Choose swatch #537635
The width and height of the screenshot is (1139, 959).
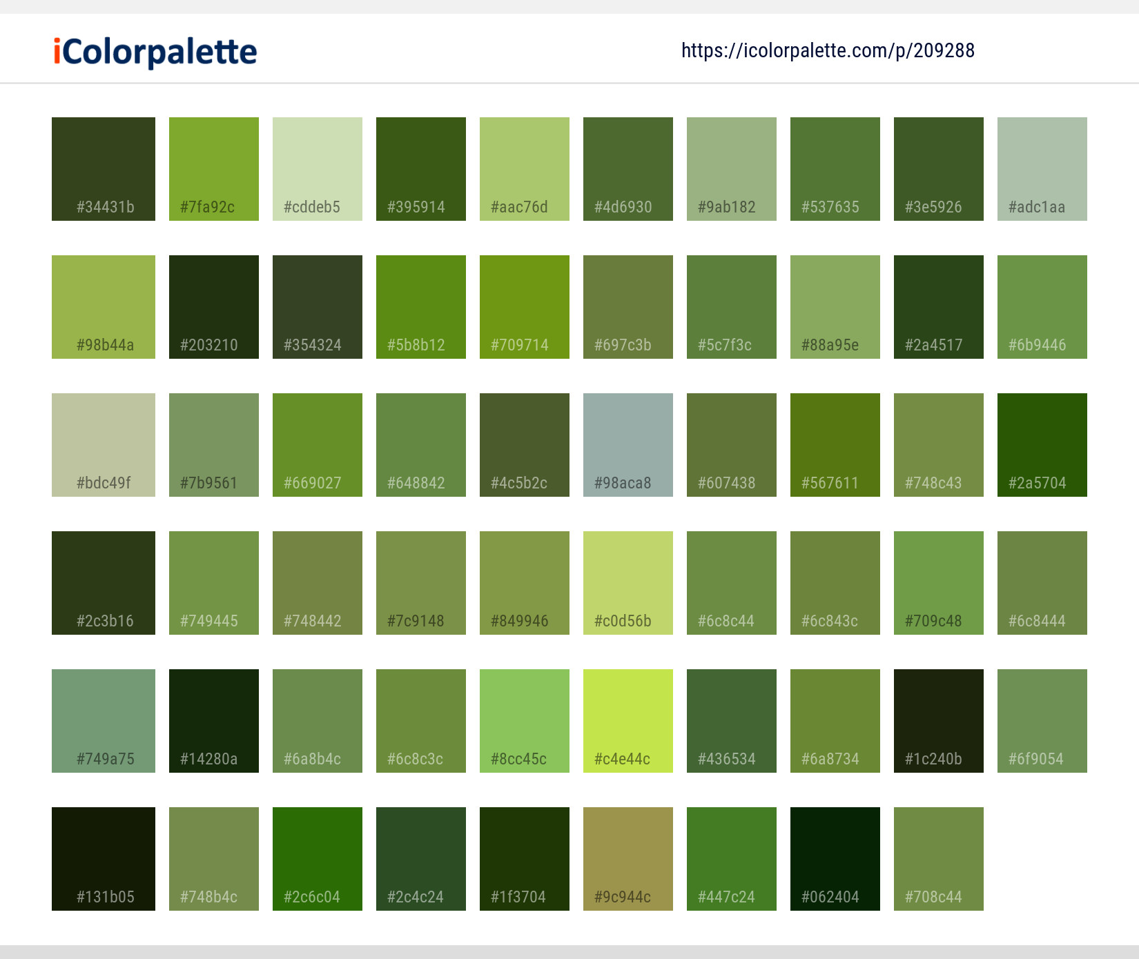point(835,169)
